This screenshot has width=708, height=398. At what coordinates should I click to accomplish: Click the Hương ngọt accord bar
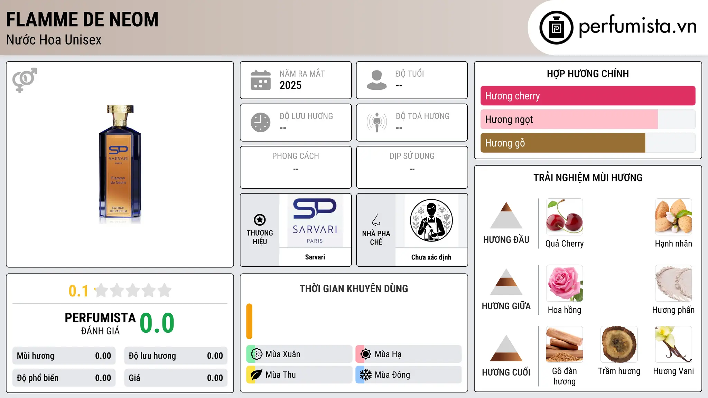(588, 119)
